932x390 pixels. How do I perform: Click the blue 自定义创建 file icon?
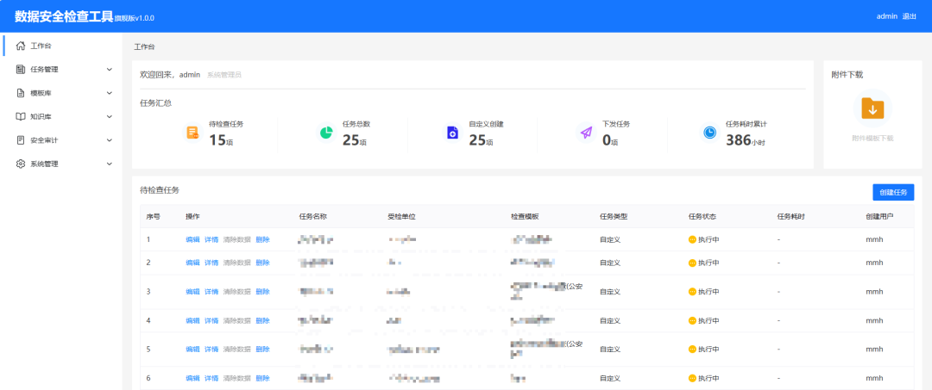(x=452, y=133)
